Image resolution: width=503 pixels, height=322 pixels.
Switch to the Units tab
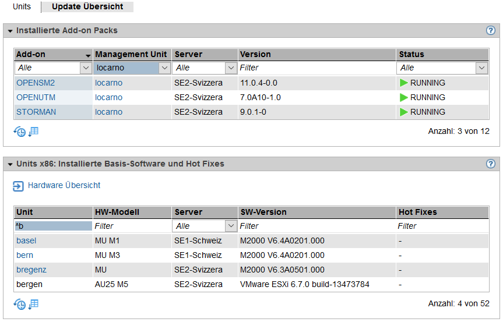pos(22,7)
